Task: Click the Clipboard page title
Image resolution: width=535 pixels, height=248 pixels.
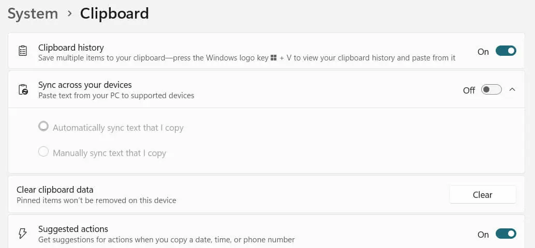Action: coord(114,13)
